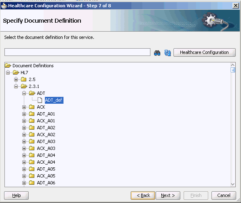Focus the document definition search field
Screen dimensions: 241x203
click(x=78, y=52)
